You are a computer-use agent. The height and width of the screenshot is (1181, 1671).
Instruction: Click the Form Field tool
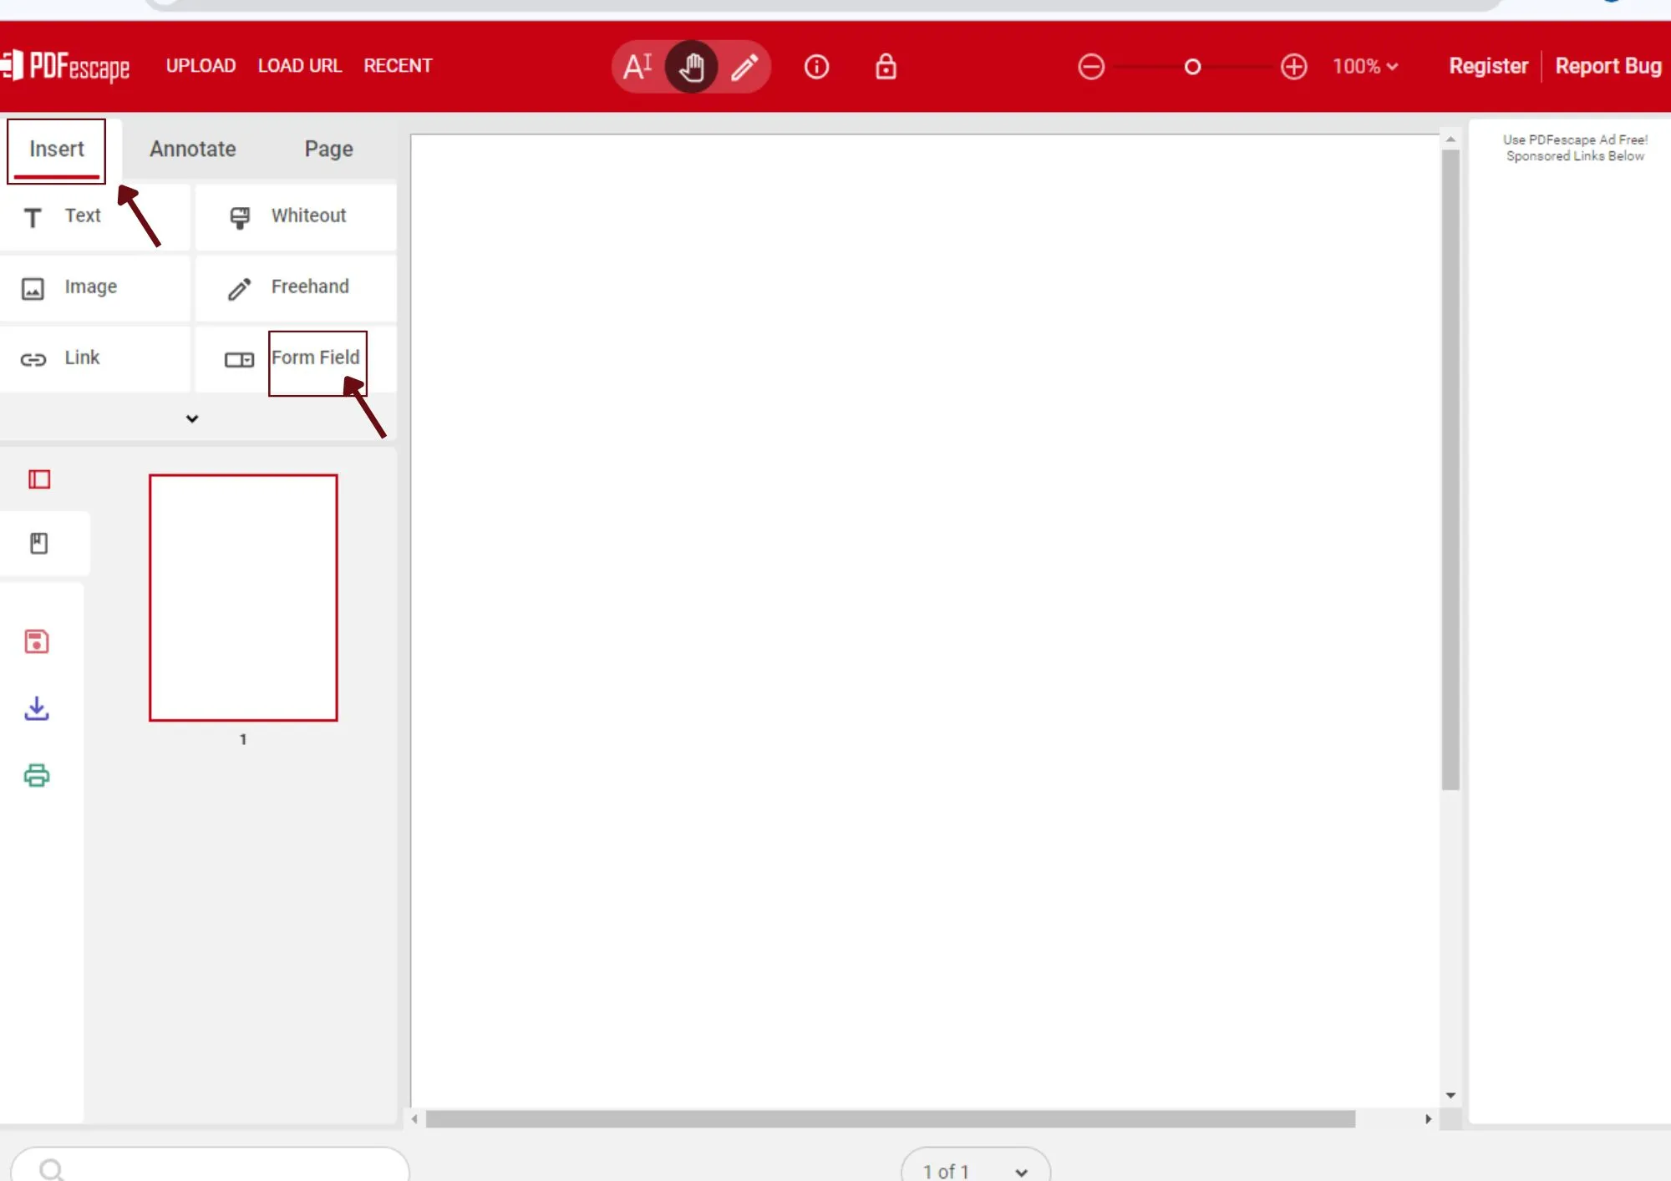[x=296, y=358]
